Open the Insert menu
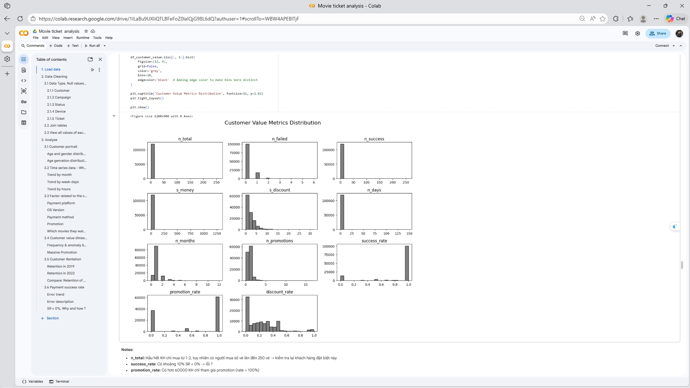The height and width of the screenshot is (388, 690). [x=68, y=38]
